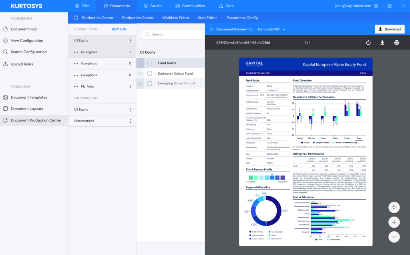
Task: Open the settings gear in header
Action: 390,6
